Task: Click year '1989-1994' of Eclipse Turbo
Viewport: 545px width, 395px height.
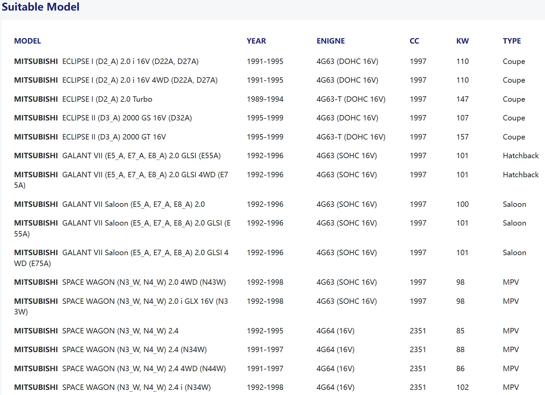Action: click(265, 99)
